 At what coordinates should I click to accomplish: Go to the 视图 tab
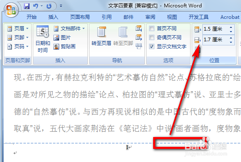pos(172,17)
